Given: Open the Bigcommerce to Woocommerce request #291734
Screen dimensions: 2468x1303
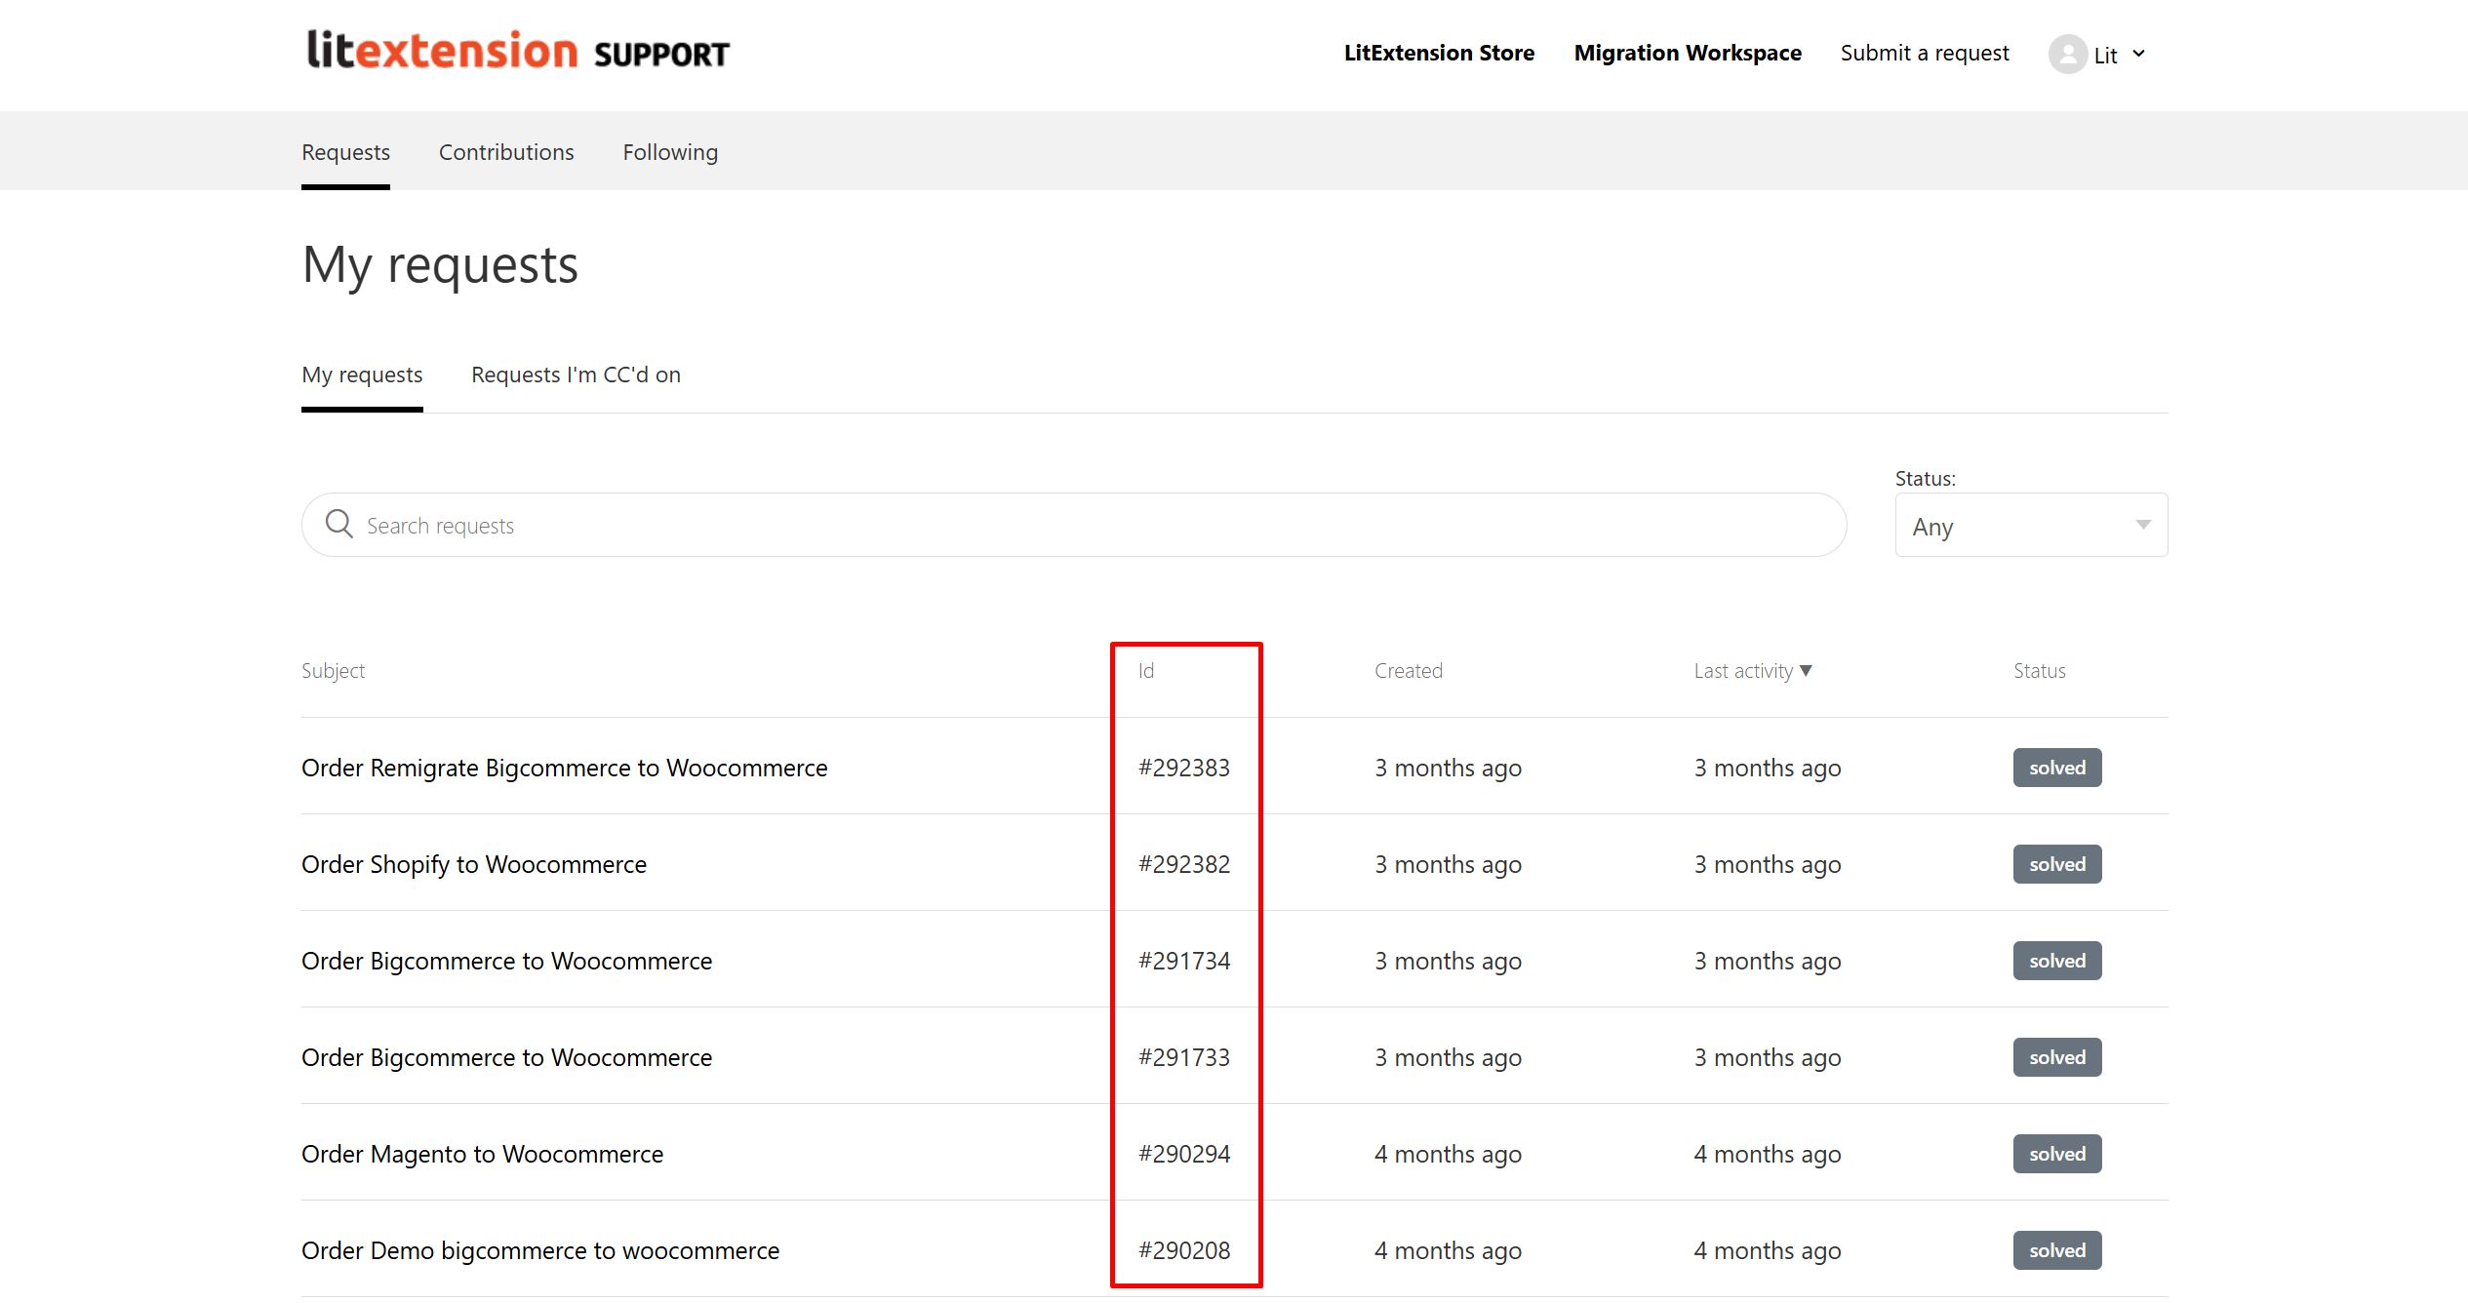Looking at the screenshot, I should (x=506, y=961).
